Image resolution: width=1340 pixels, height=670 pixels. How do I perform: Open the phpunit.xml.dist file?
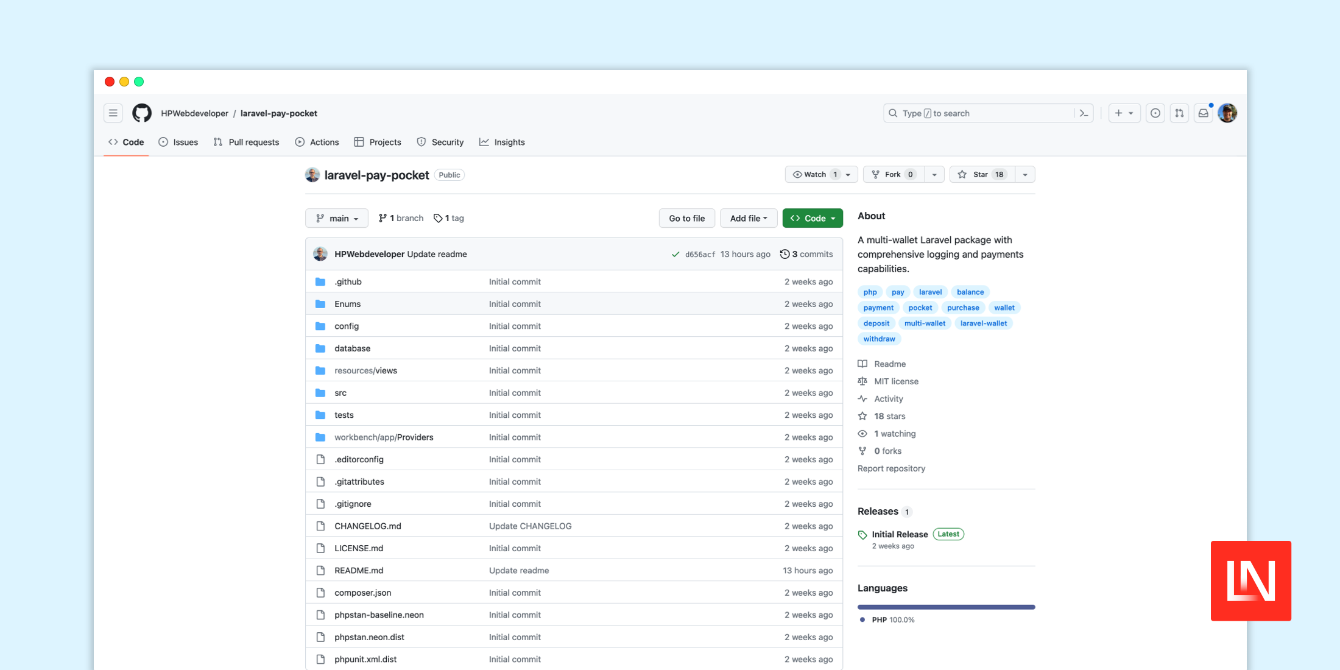pyautogui.click(x=365, y=660)
